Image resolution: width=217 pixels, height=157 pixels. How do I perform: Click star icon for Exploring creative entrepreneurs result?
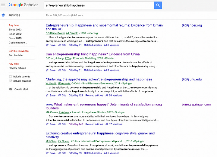coord(47,153)
